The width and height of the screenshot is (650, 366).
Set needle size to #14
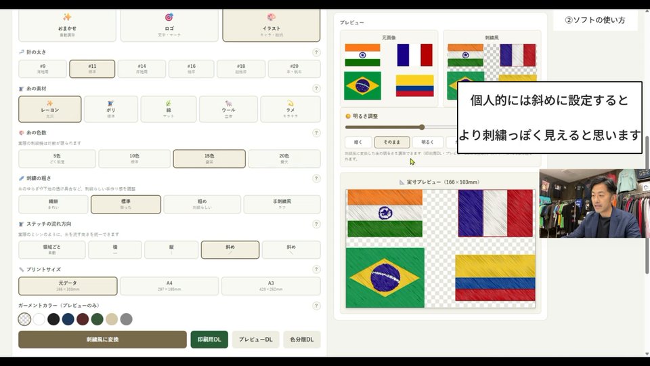142,69
